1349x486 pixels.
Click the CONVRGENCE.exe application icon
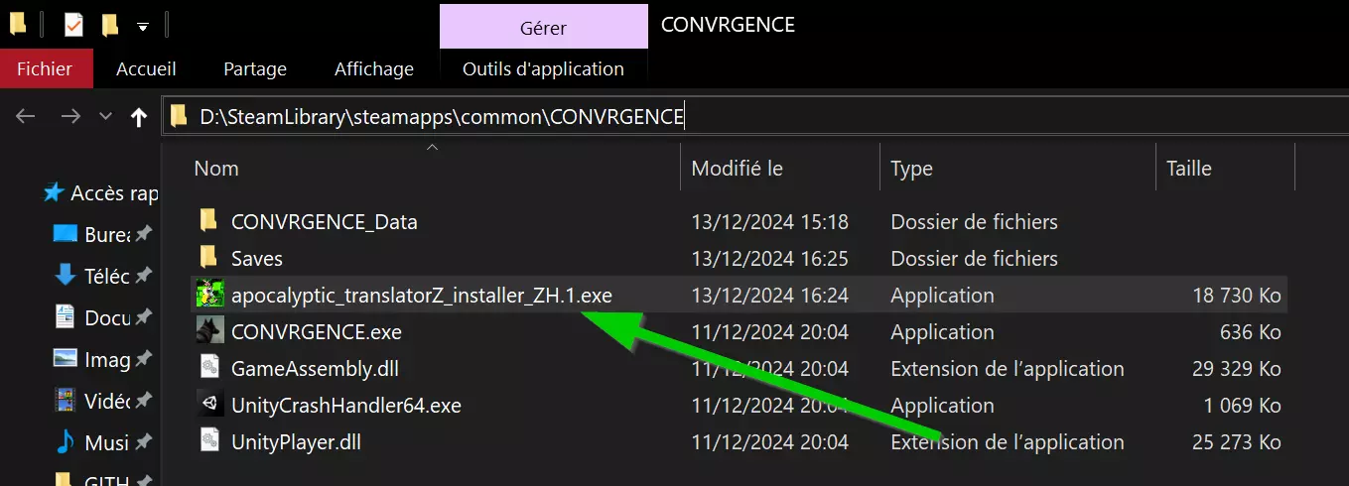point(209,331)
